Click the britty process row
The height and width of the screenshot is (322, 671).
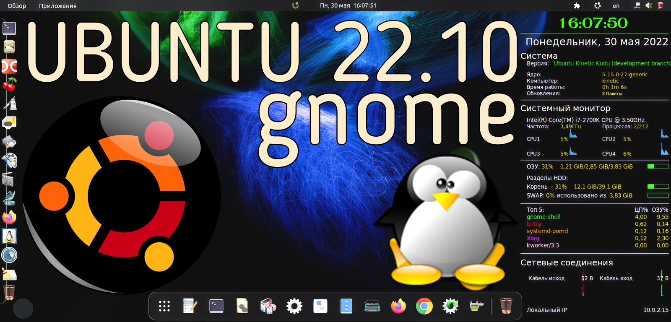[x=598, y=224]
